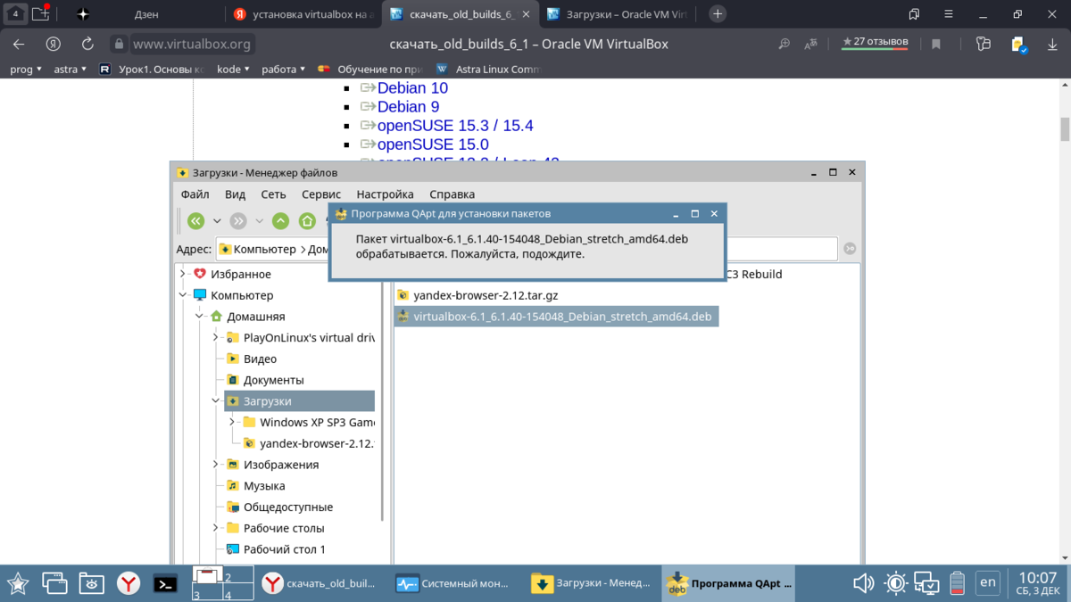1071x602 pixels.
Task: Expand the Избранное tree node
Action: [183, 274]
